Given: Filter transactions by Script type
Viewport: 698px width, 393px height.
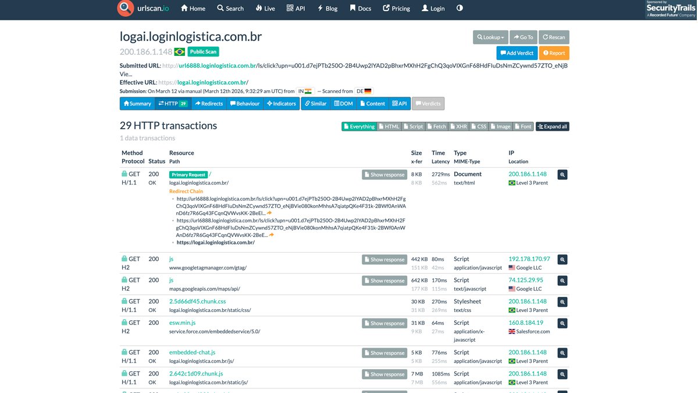Looking at the screenshot, I should click(x=414, y=126).
